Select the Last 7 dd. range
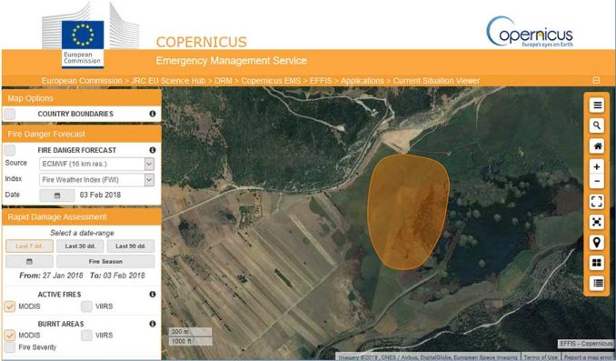616x361 pixels. click(29, 246)
